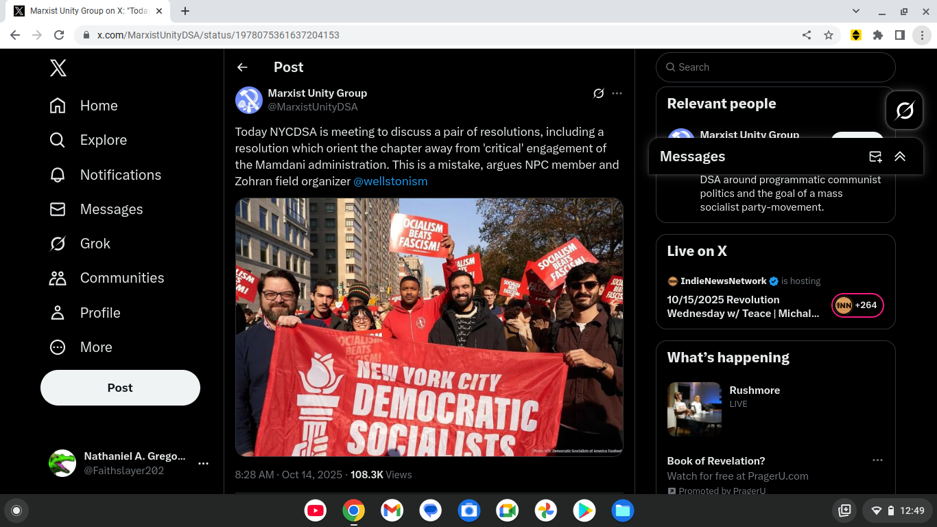Click the +264 listeners badge
The width and height of the screenshot is (937, 527).
[857, 305]
